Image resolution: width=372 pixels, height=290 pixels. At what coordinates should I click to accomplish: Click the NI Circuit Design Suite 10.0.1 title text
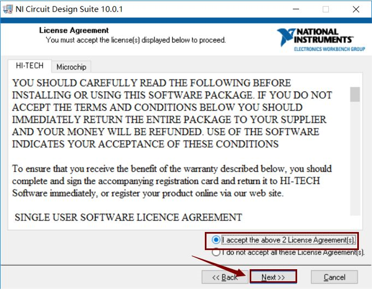coord(69,9)
